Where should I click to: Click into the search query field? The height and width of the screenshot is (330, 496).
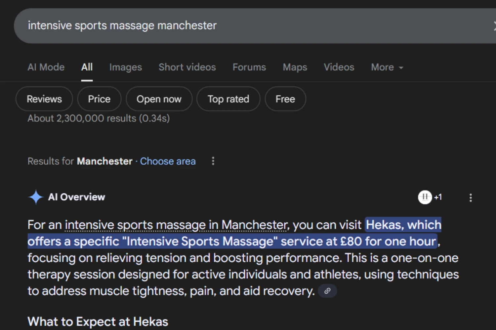231,26
